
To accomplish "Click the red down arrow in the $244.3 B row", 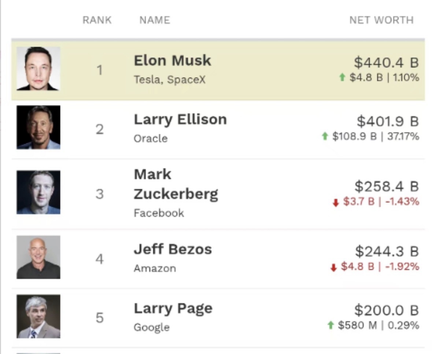I will tap(333, 267).
